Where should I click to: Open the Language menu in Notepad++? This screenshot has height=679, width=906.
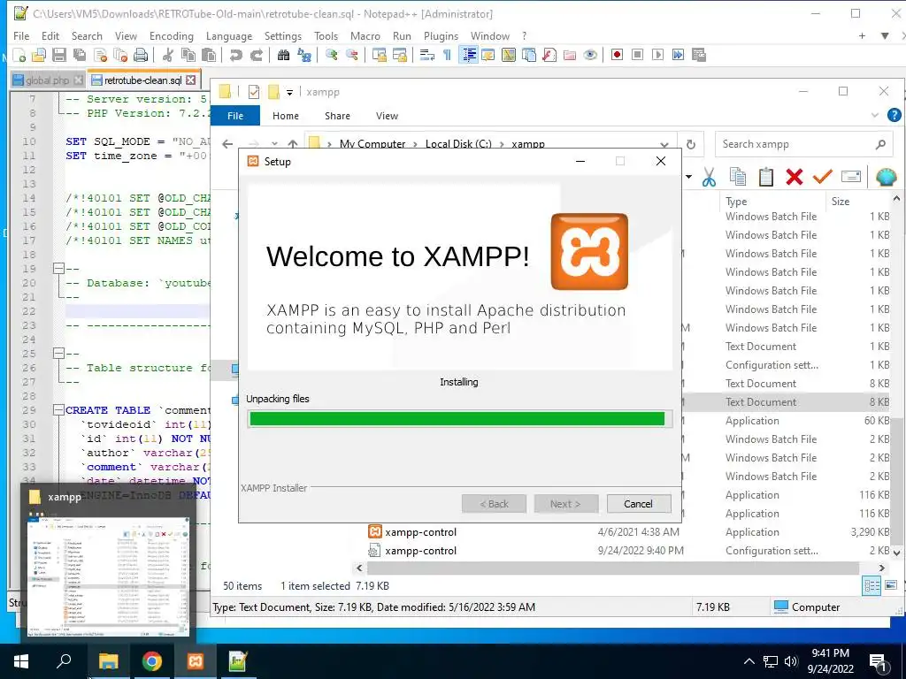pyautogui.click(x=229, y=35)
